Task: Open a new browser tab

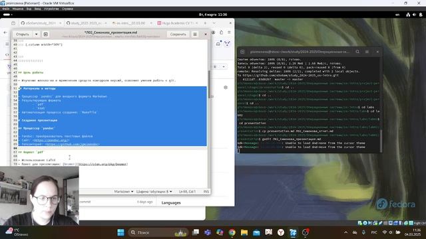Action: [x=205, y=23]
